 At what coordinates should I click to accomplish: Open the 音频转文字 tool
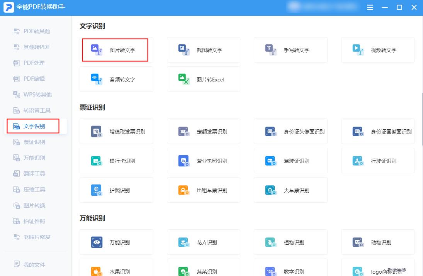coord(116,79)
